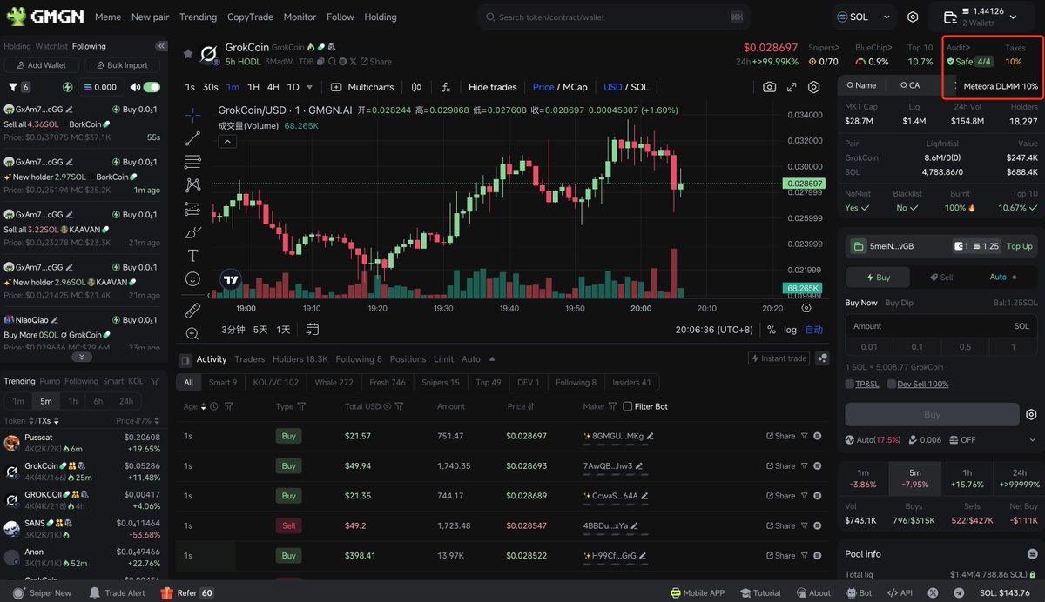Select the 4H chart interval
The height and width of the screenshot is (602, 1045).
tap(273, 87)
